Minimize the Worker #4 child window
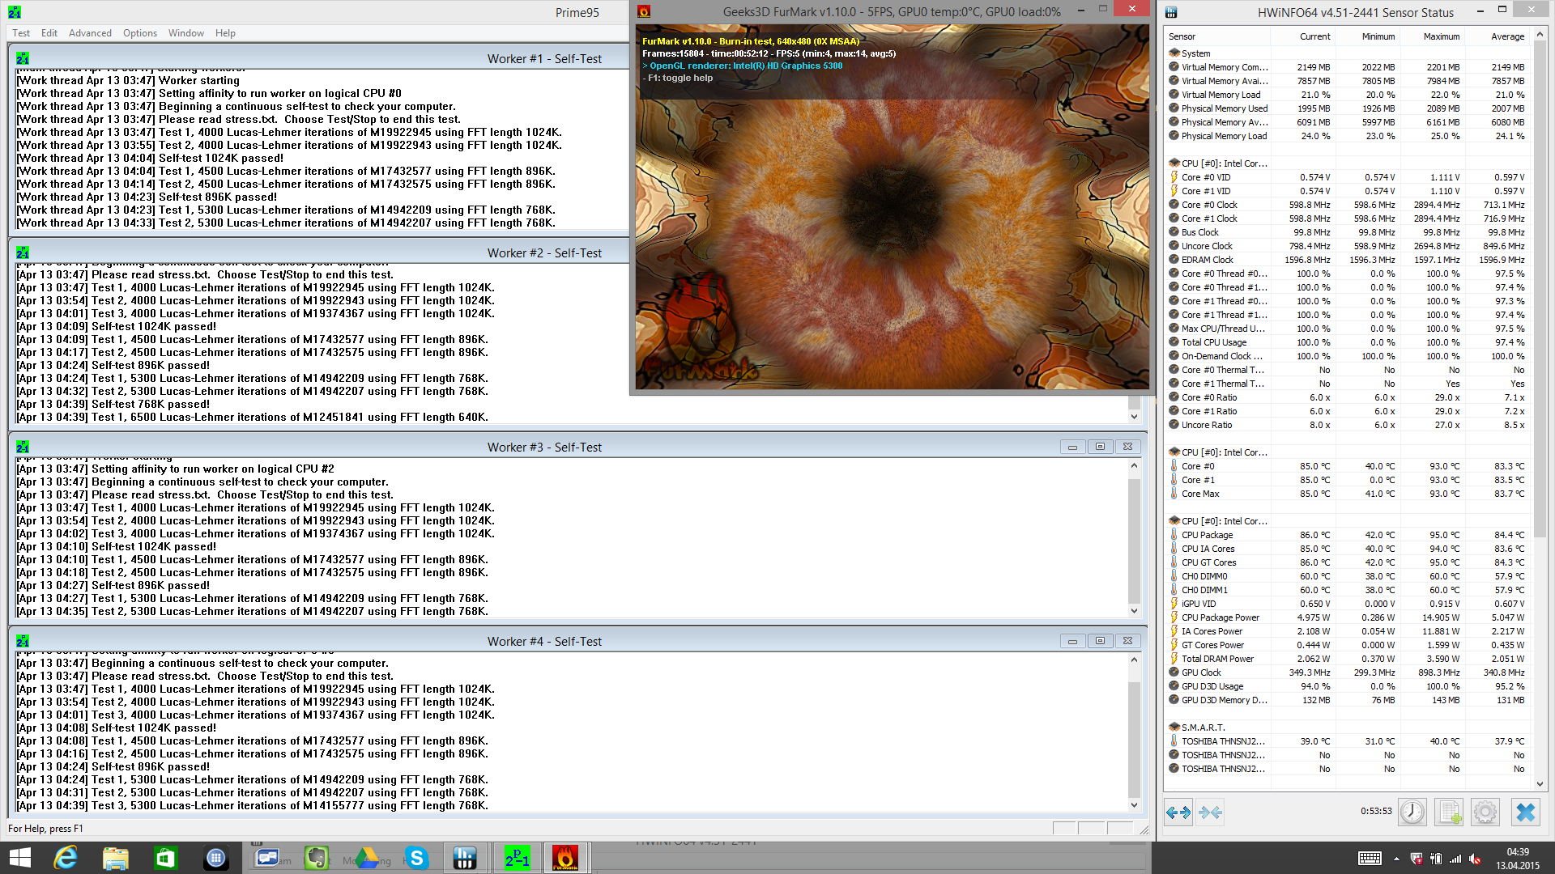Screen dimensions: 1555x874 [1072, 641]
